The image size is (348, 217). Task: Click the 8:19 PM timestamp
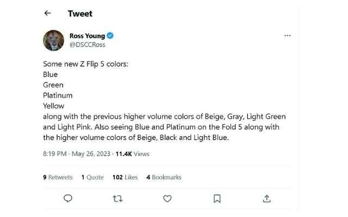click(x=54, y=154)
